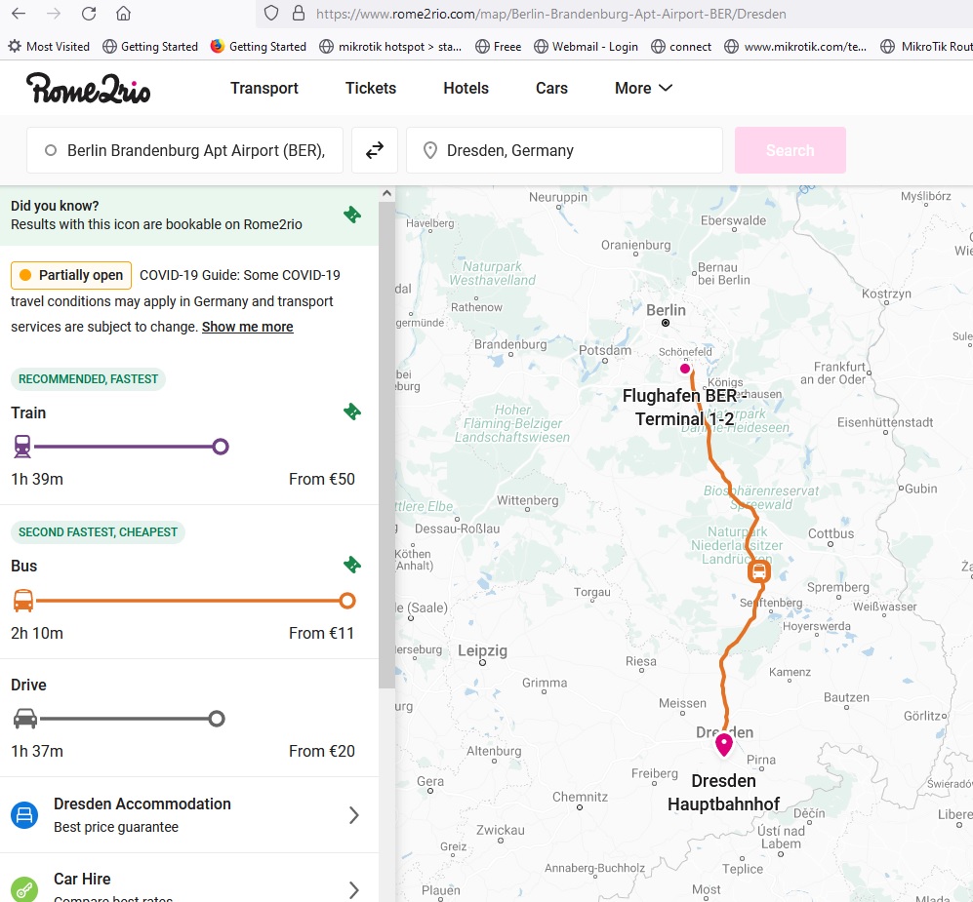Click the Partially open status badge
Viewport: 973px width, 902px height.
pos(71,275)
